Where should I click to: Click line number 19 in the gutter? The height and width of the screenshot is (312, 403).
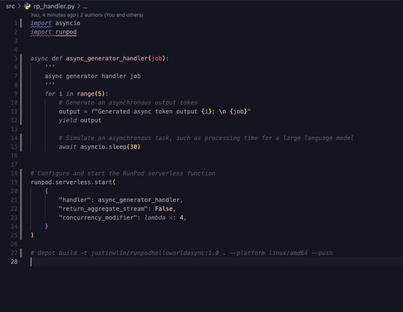click(14, 182)
